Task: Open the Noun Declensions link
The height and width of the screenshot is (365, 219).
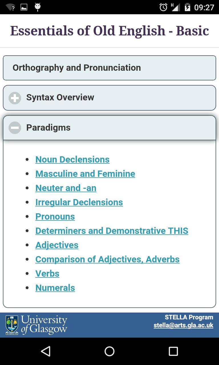Action: point(72,159)
